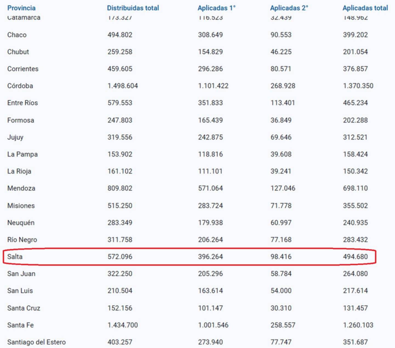Click Misiones second dose value 71.778
Viewport: 395px width, 348px height.
point(281,206)
